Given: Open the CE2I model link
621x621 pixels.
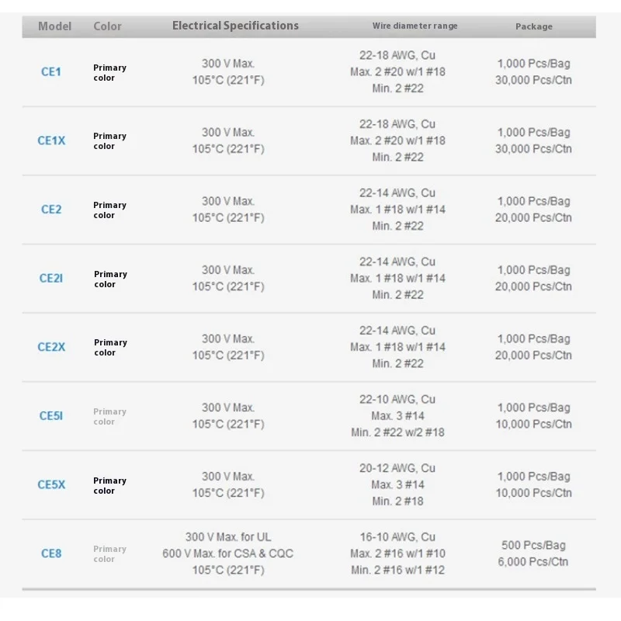Looking at the screenshot, I should click(51, 278).
